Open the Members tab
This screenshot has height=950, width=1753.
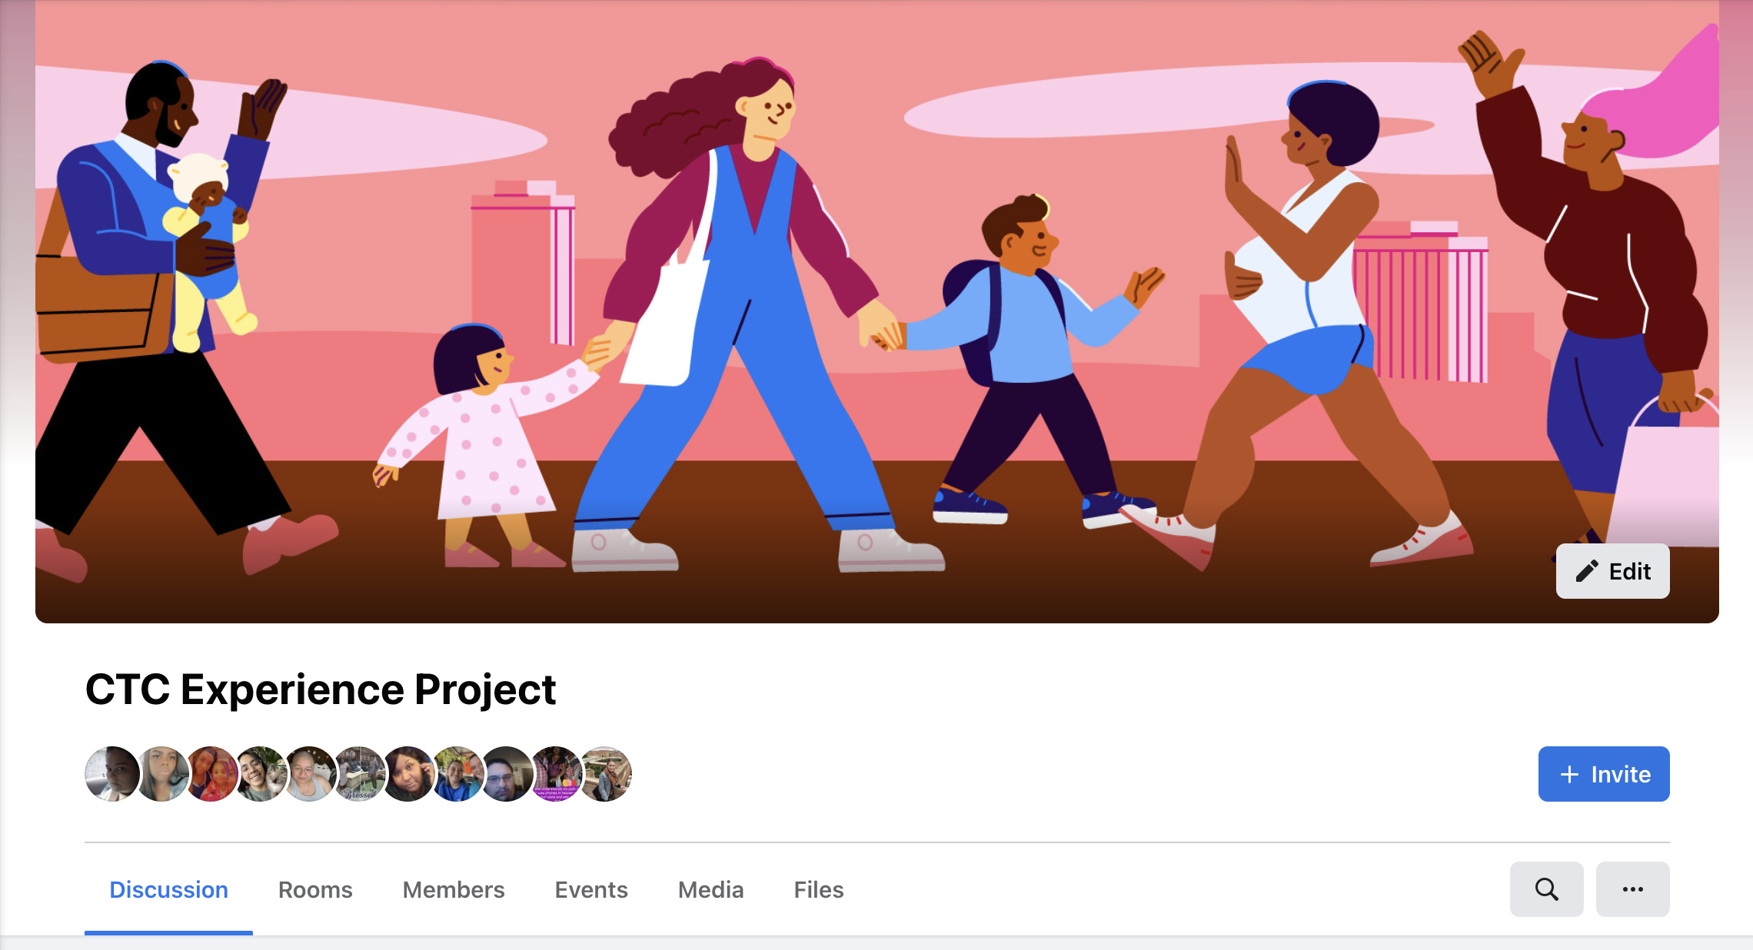click(454, 889)
